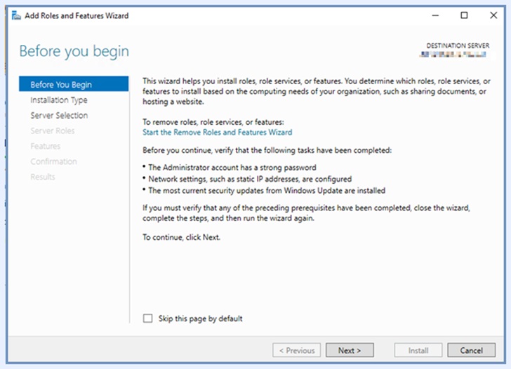
Task: Click the Before you begin page heading
Action: 74,51
